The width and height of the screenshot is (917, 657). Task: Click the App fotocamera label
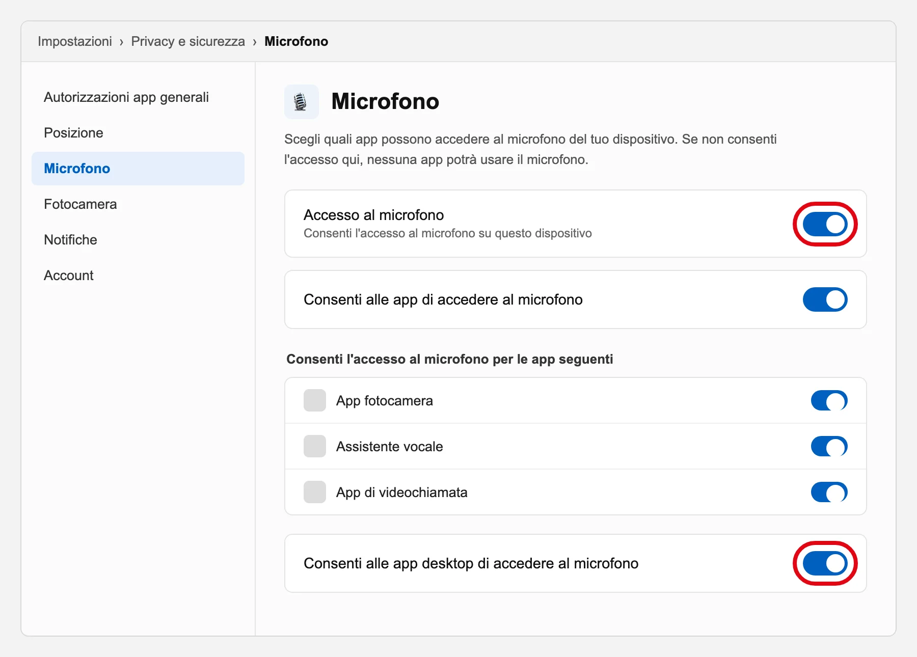coord(385,401)
